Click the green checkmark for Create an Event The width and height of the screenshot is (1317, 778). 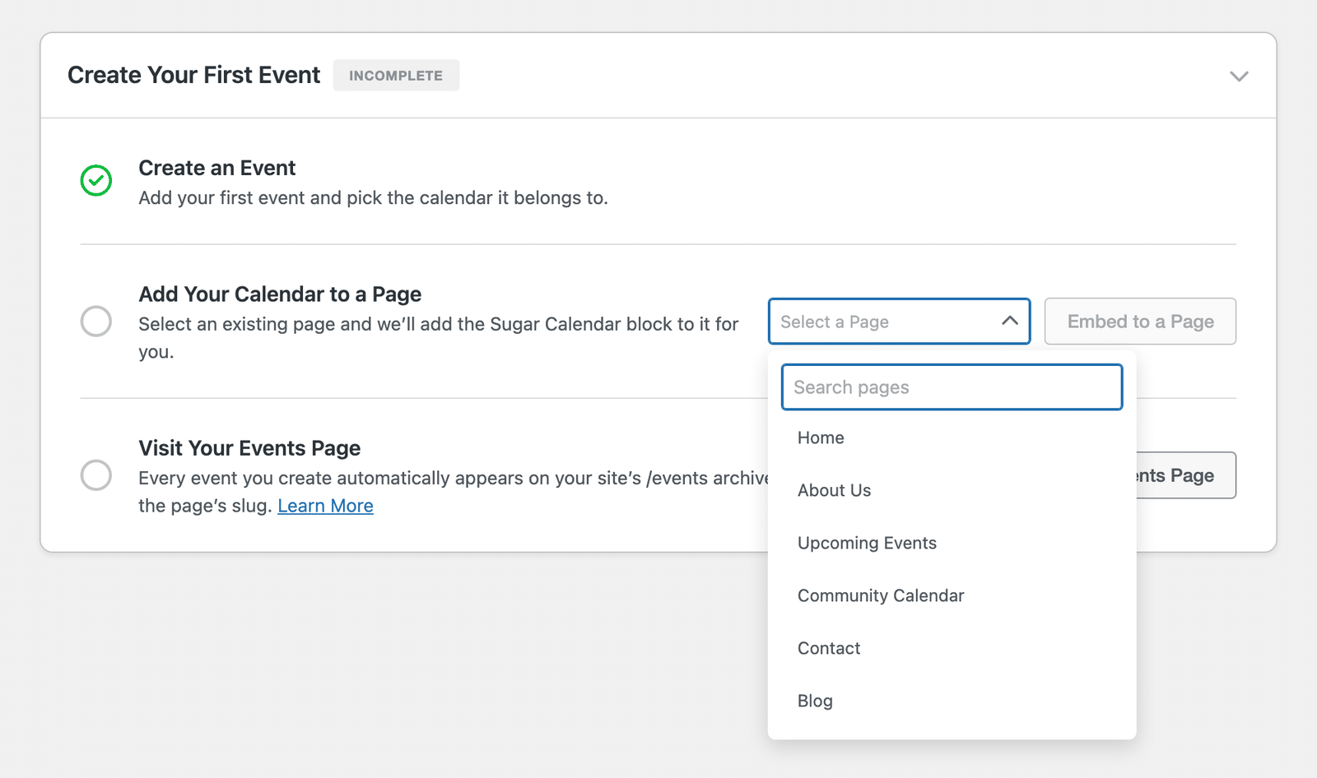click(x=96, y=180)
